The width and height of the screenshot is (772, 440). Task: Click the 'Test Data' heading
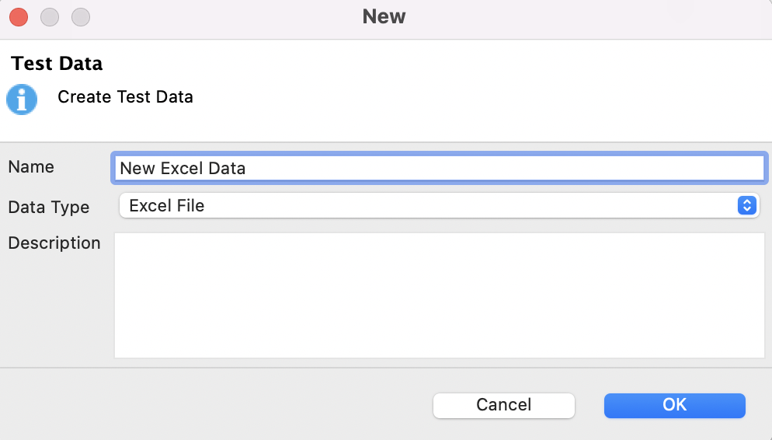[57, 63]
